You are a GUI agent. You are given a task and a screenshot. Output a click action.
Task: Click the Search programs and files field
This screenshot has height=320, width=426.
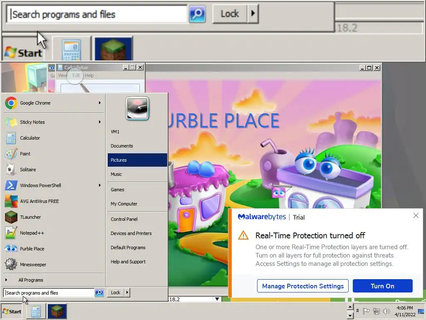click(x=49, y=293)
